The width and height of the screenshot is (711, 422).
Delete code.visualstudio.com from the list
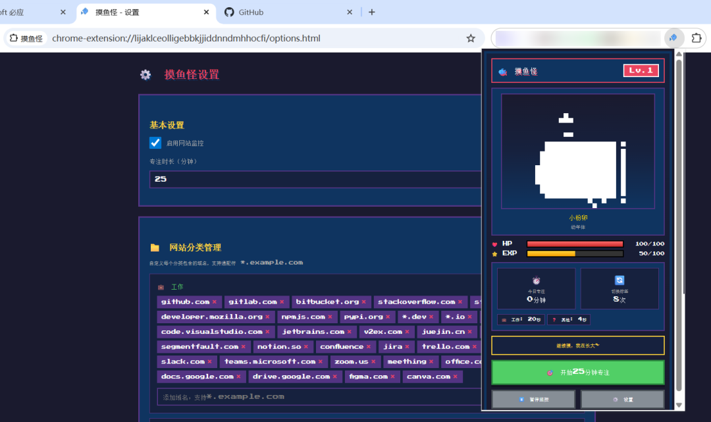(267, 332)
